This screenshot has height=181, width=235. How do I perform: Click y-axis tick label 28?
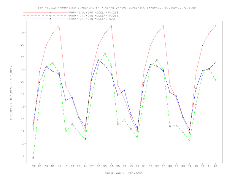23,33
